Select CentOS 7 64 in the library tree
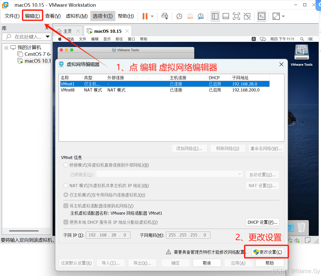The width and height of the screenshot is (321, 276). tap(34, 54)
